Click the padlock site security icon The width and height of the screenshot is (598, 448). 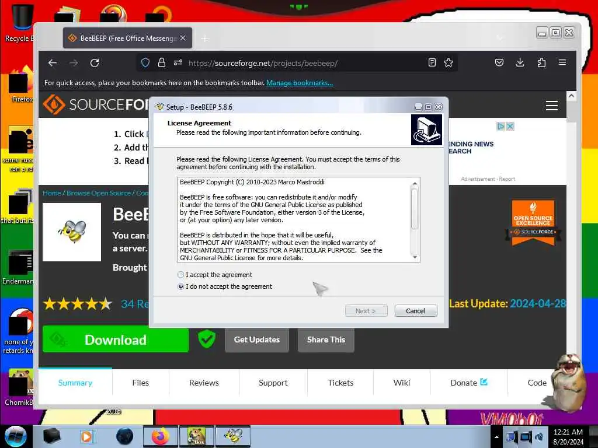(x=162, y=63)
